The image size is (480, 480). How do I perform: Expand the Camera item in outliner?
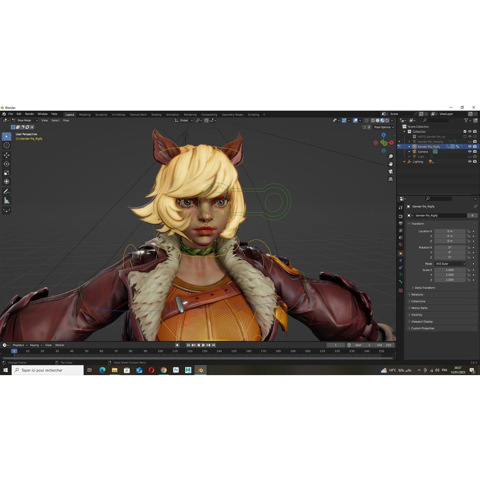coord(409,152)
